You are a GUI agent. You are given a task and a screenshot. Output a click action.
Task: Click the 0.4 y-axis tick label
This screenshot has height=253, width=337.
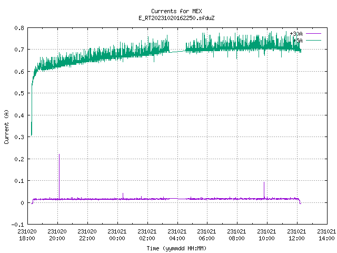click(19, 115)
